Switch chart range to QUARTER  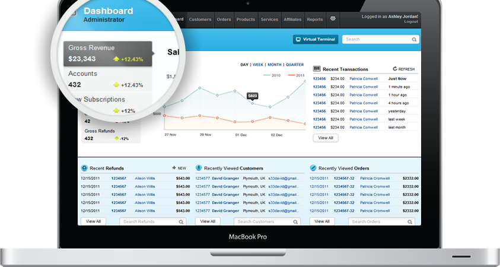coord(294,65)
